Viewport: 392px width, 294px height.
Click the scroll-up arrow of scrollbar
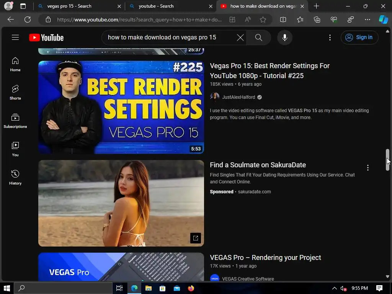pos(387,31)
